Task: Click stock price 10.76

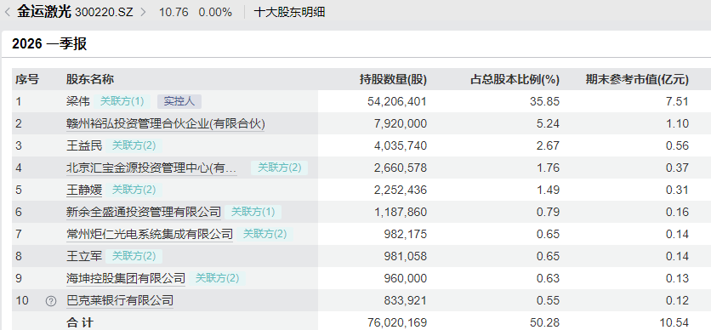Action: point(173,12)
